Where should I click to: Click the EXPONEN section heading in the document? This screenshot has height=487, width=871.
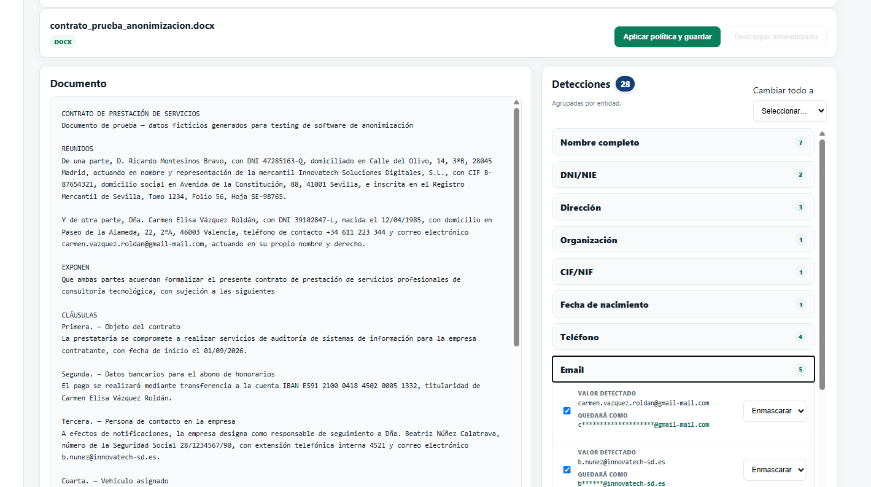click(75, 267)
